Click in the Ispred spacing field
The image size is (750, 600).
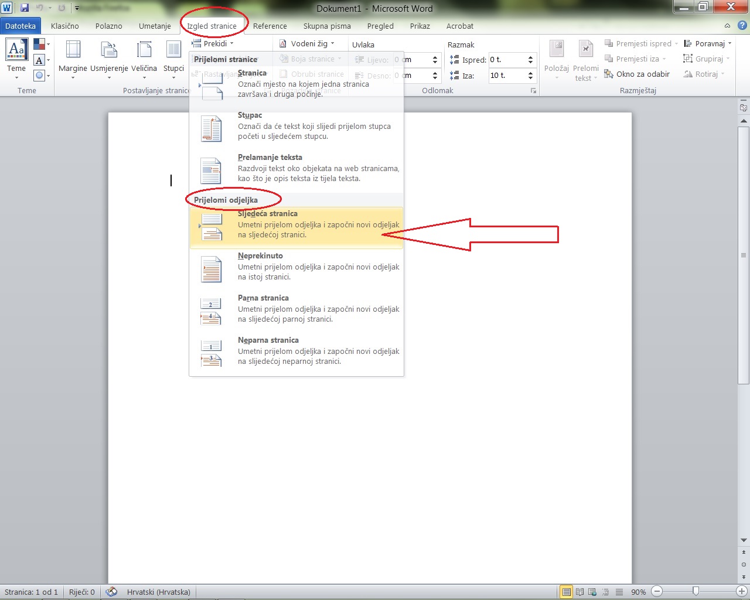[506, 60]
